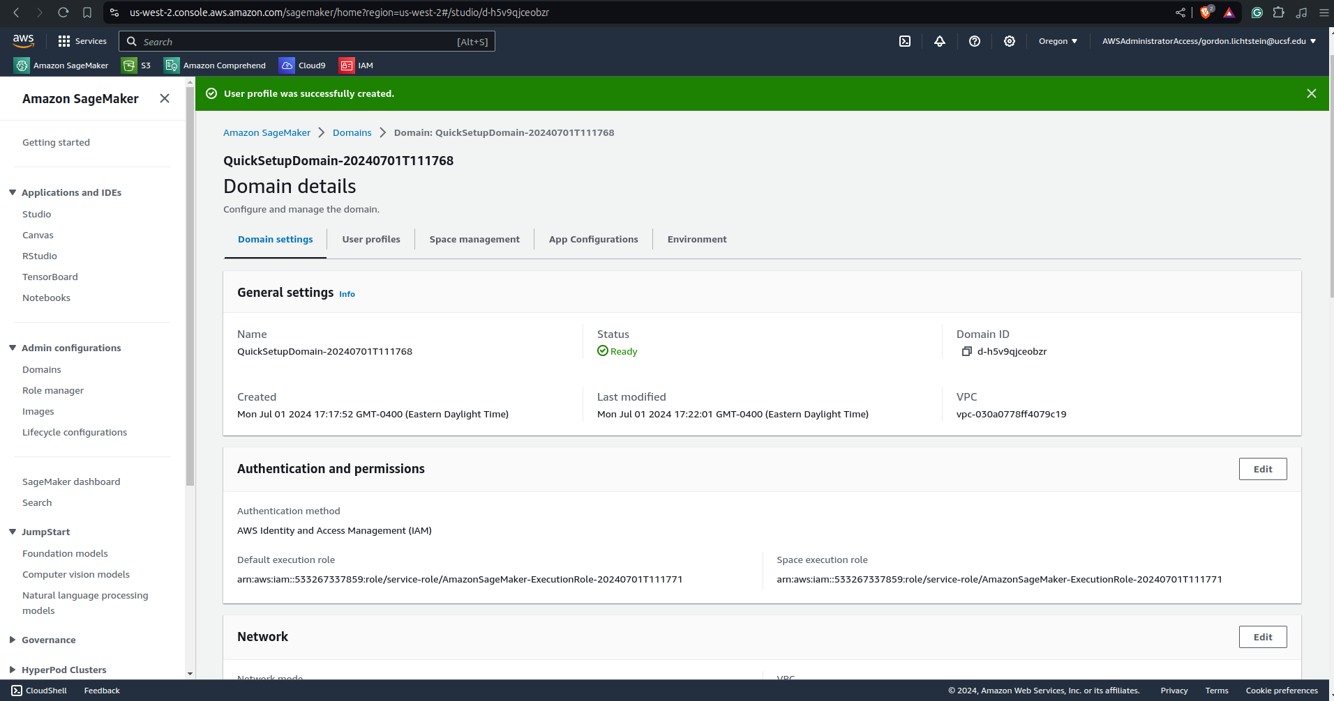Open Computer vision models in sidebar
The width and height of the screenshot is (1334, 701).
(x=76, y=574)
